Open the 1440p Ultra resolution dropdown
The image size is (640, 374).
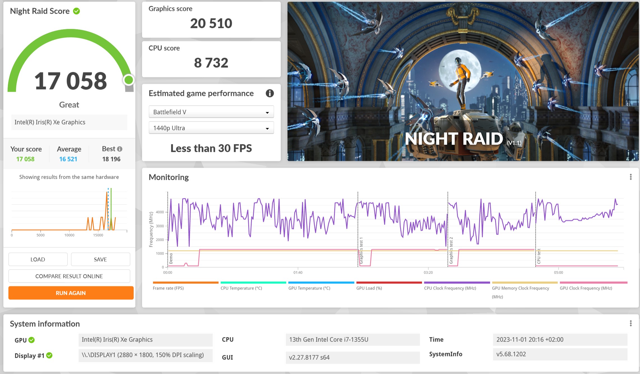tap(211, 128)
